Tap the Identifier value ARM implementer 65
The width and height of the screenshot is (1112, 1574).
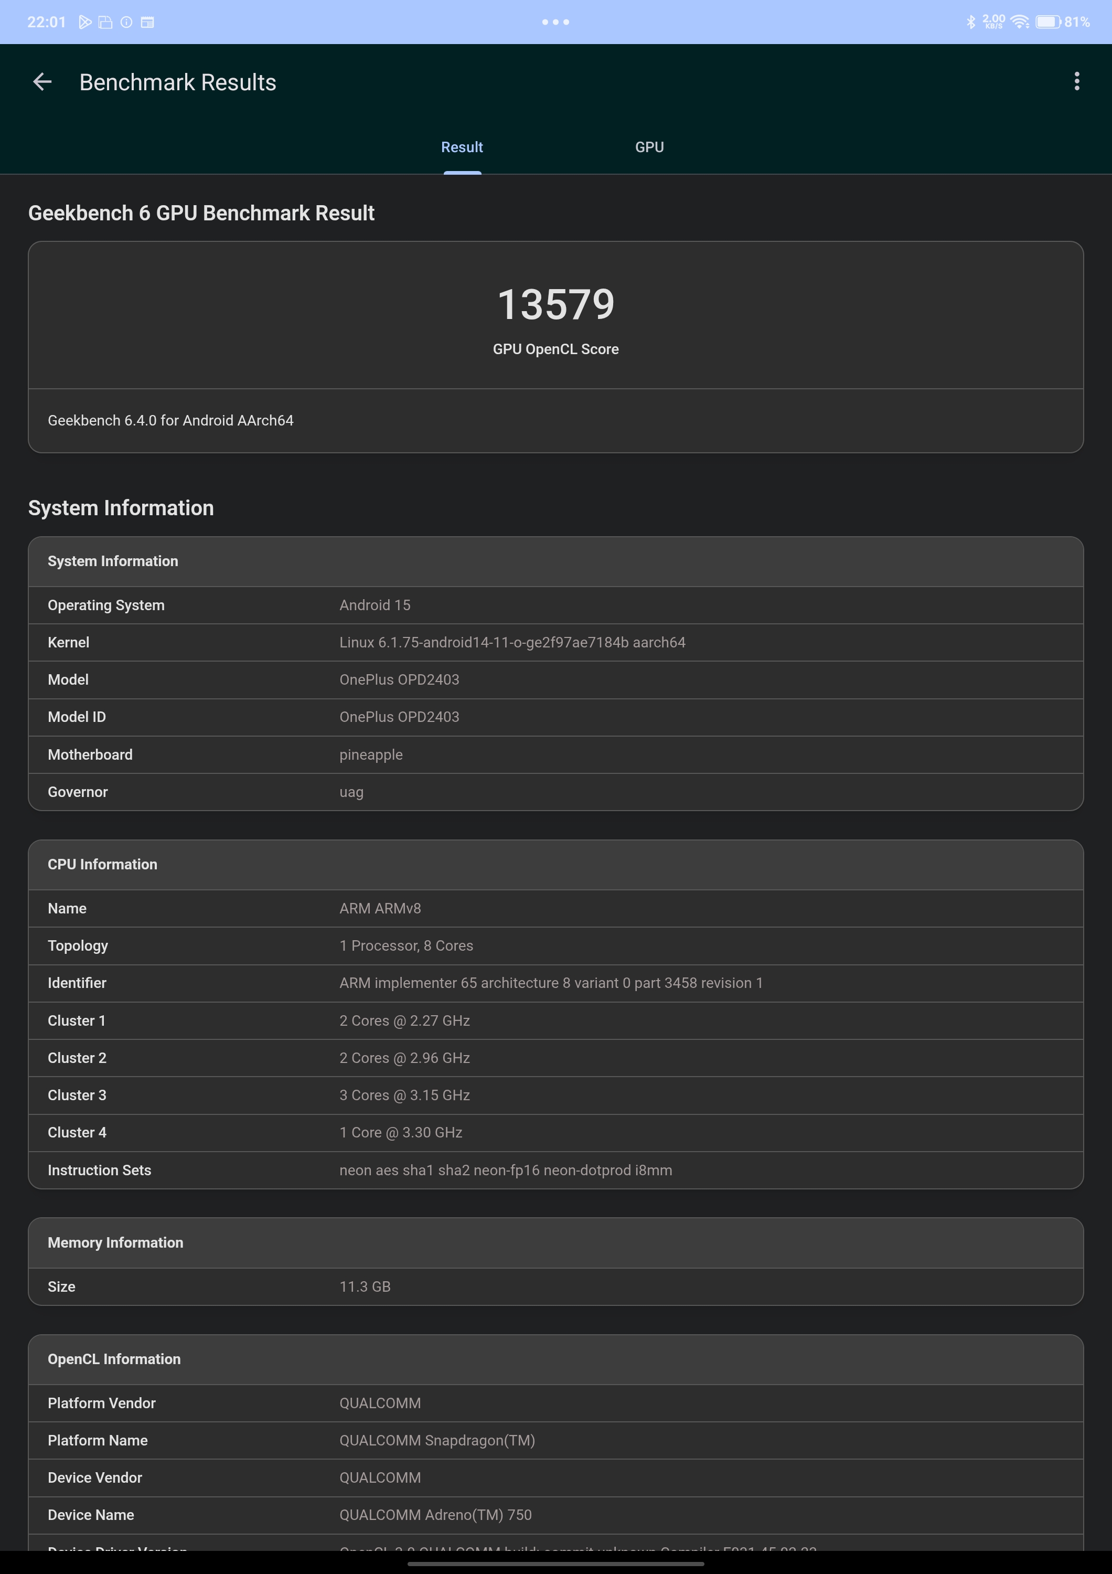551,983
